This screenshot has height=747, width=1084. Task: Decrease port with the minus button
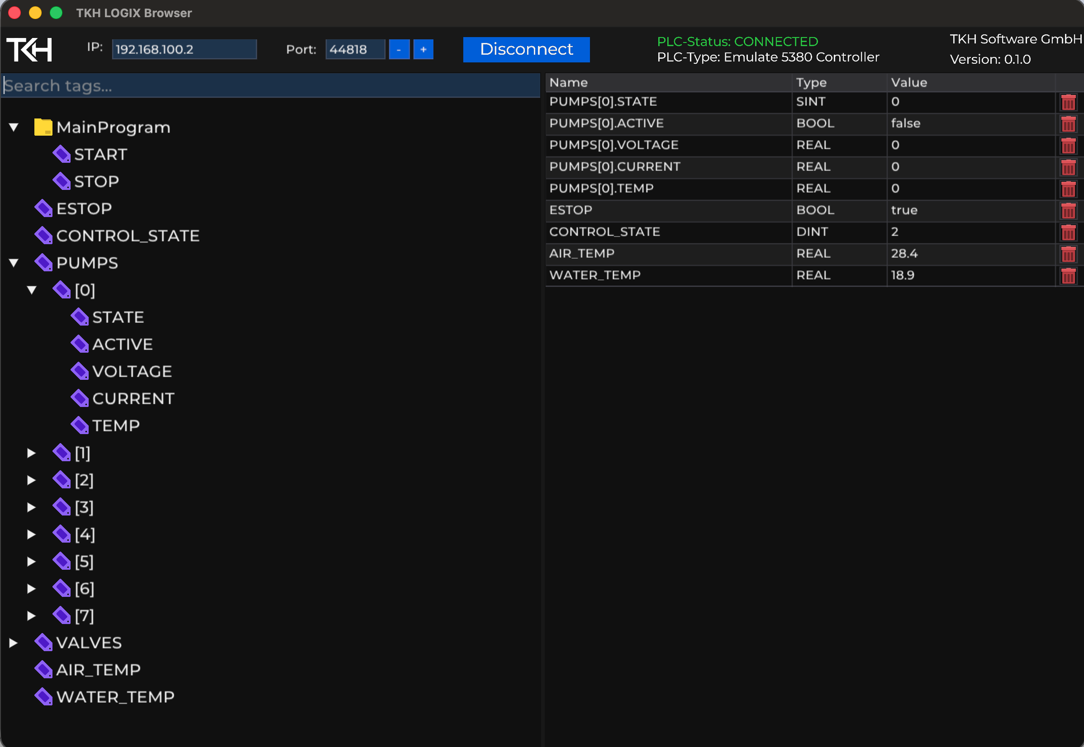(x=399, y=49)
